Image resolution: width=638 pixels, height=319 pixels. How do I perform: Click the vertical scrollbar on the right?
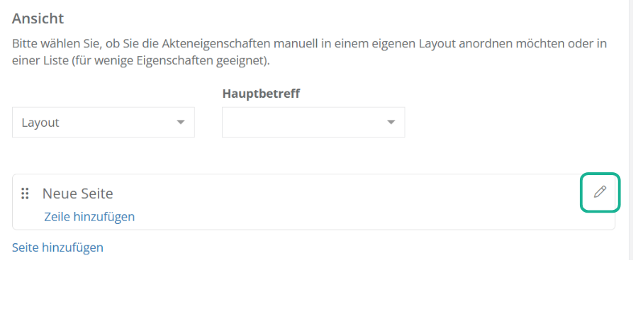pos(629,128)
